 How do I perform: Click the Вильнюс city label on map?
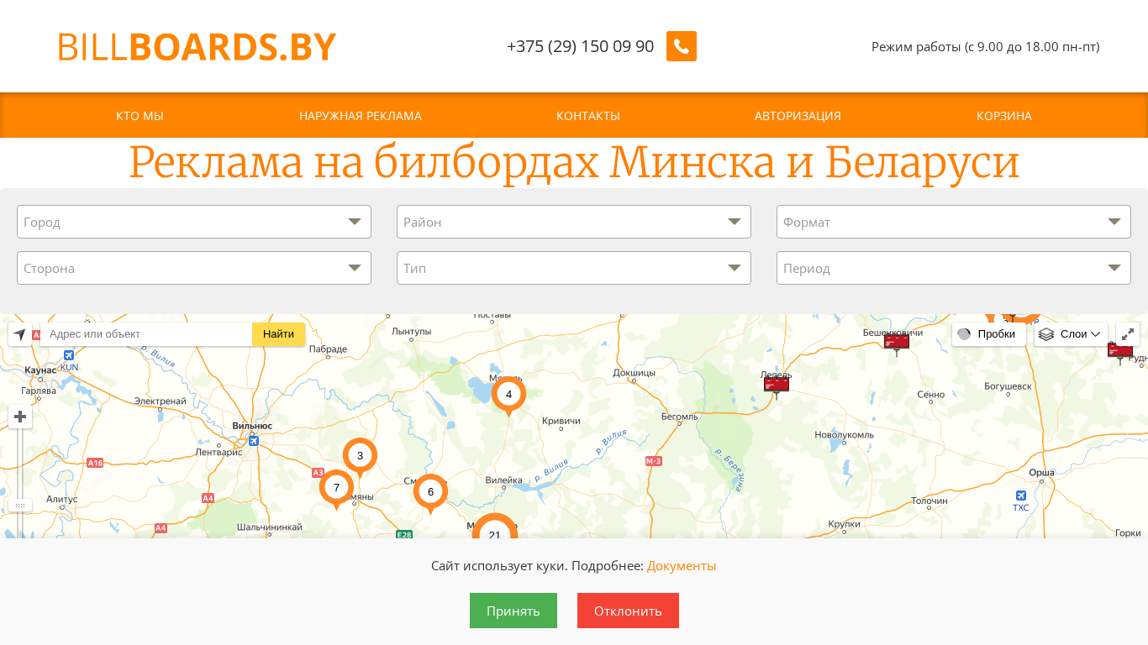252,426
